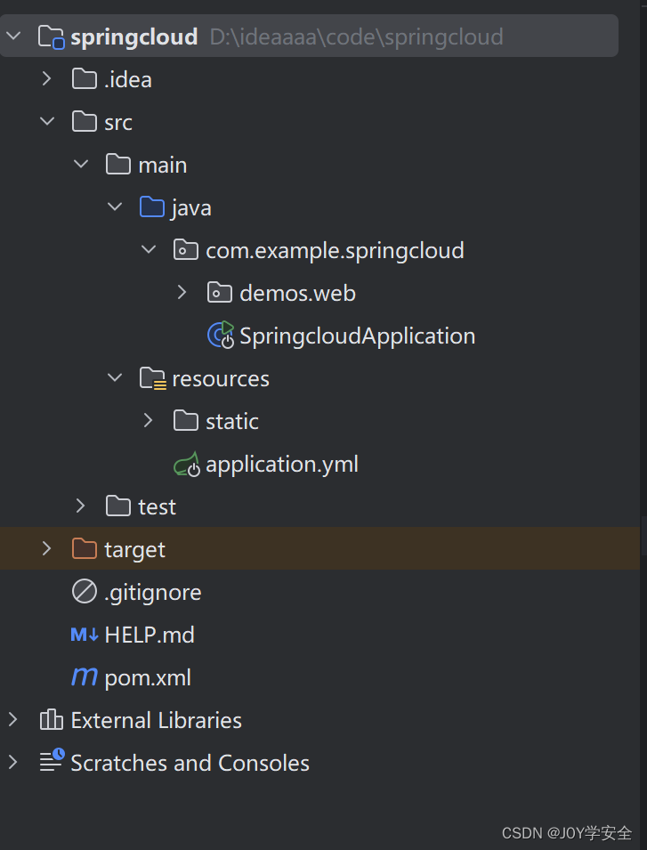This screenshot has height=850, width=647.
Task: Click the Spring Boot icon beside SpringcloudApplication
Action: 221,336
